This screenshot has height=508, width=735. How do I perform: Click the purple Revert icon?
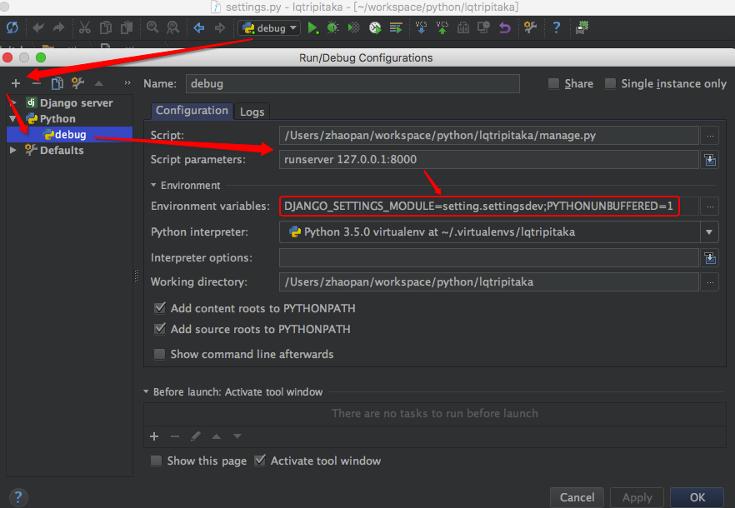coord(504,28)
